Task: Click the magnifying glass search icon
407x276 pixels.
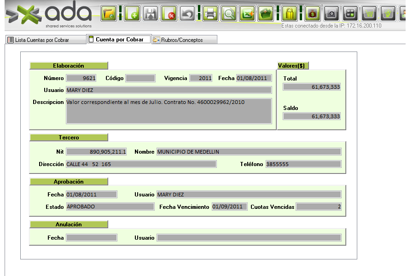Action: [x=228, y=13]
